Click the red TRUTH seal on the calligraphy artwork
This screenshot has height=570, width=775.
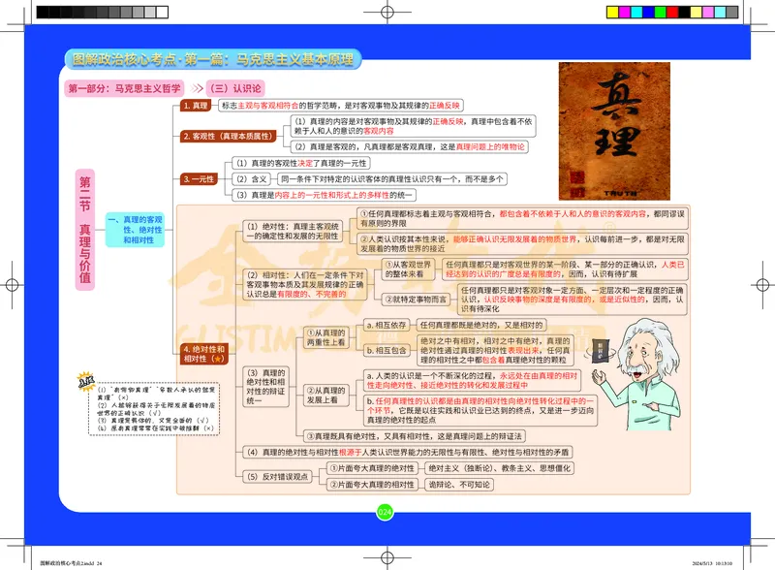[x=577, y=180]
